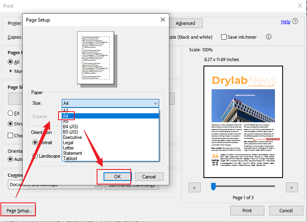This screenshot has height=222, width=307.
Task: Click the Drylab News page preview thumbnail
Action: coord(243,122)
